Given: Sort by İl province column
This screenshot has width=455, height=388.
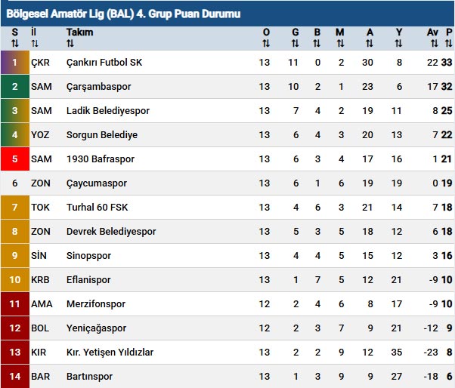Looking at the screenshot, I should [34, 38].
